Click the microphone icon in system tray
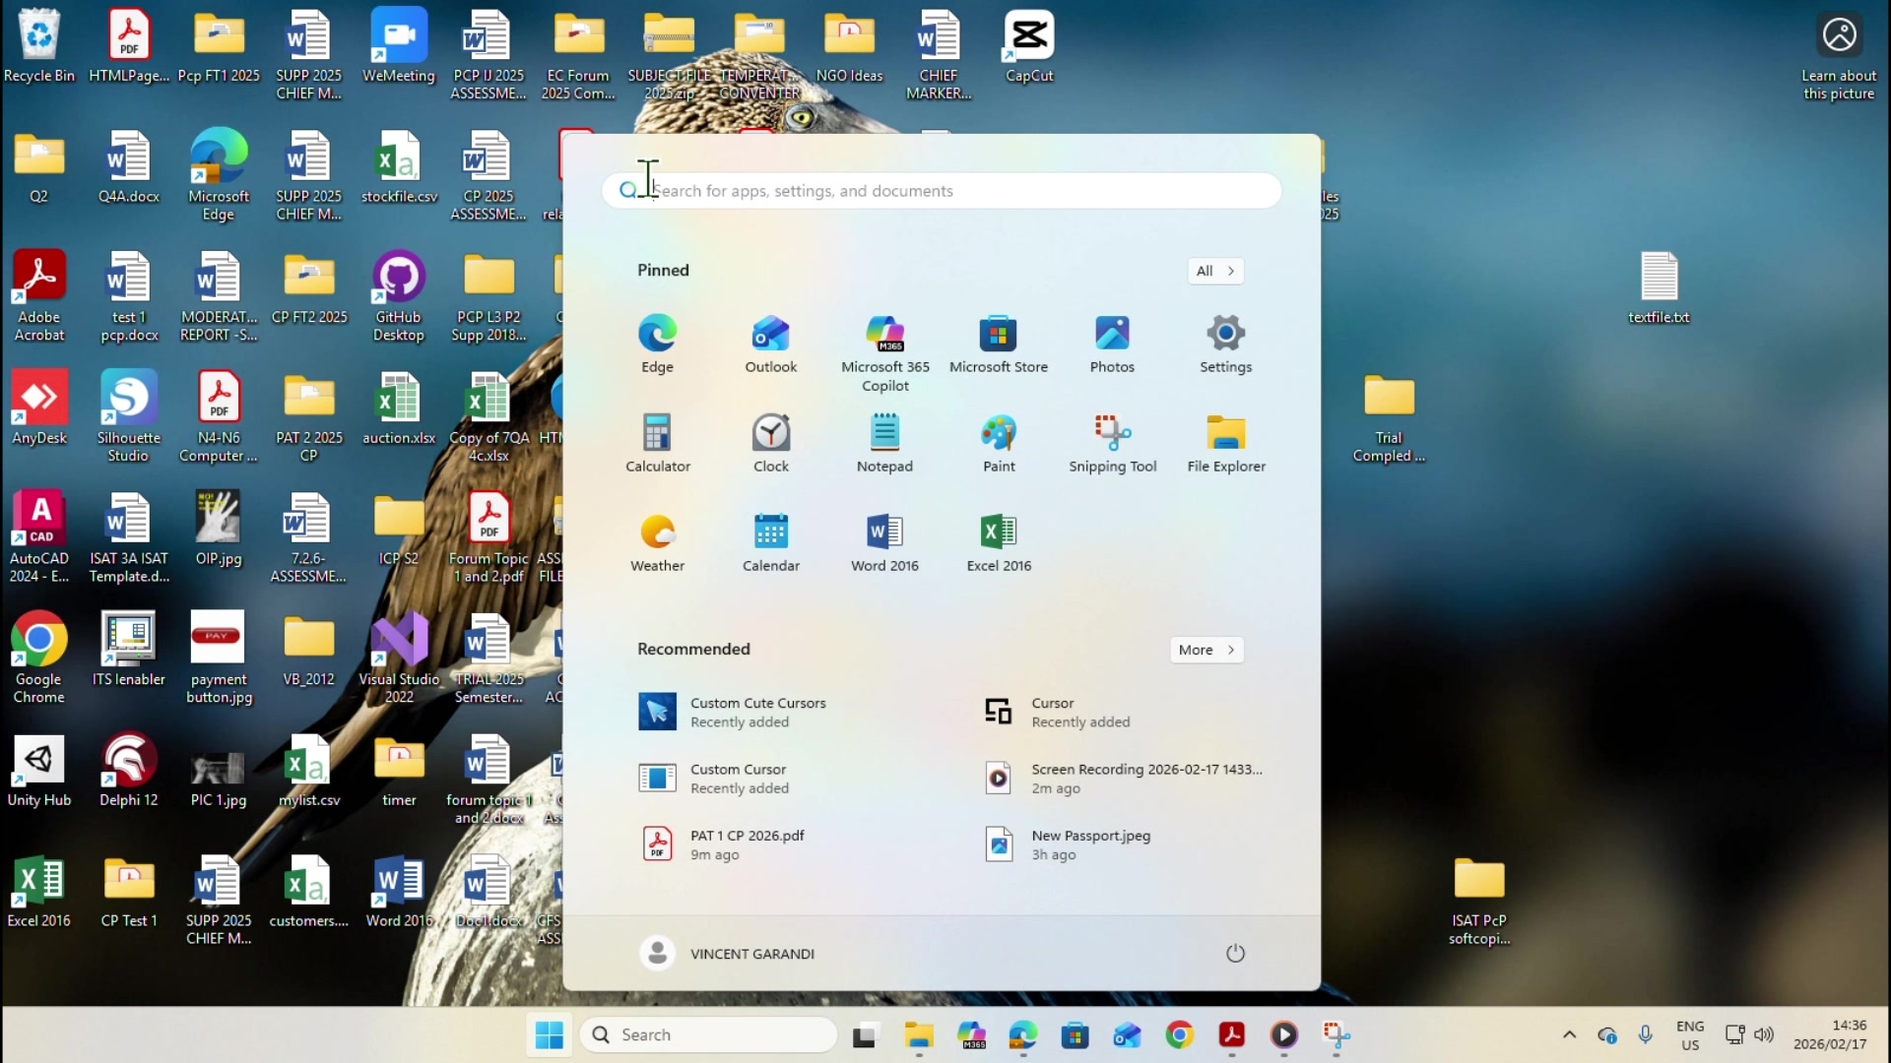1891x1063 pixels. (x=1645, y=1034)
